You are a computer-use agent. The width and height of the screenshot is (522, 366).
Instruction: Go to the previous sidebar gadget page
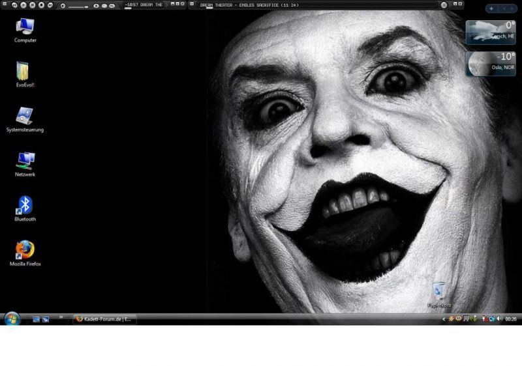[504, 8]
